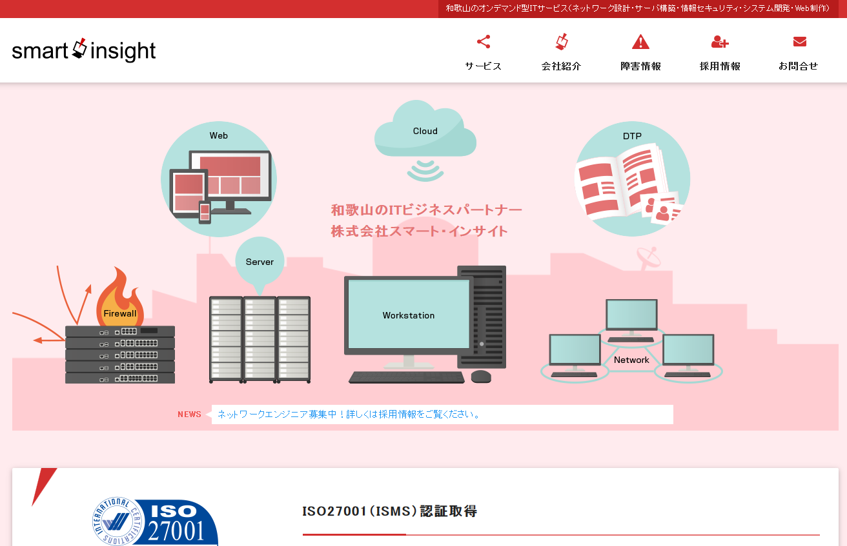Click the keyboard illustration below the Workstation
Viewport: 847px width, 546px height.
tap(407, 377)
